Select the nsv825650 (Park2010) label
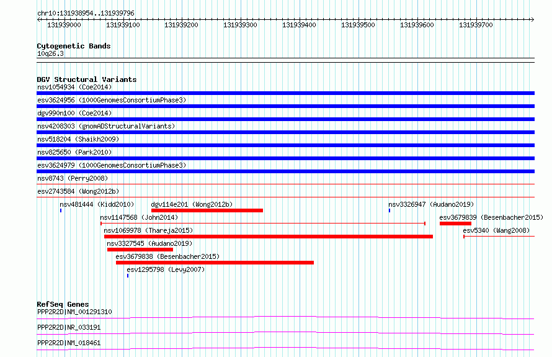This screenshot has height=357, width=552. (x=74, y=152)
